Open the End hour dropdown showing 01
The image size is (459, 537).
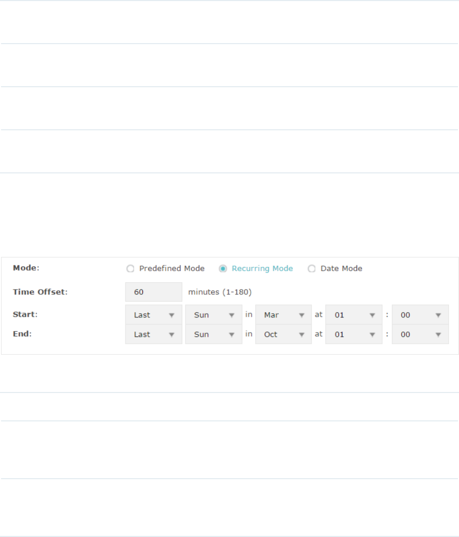(353, 334)
